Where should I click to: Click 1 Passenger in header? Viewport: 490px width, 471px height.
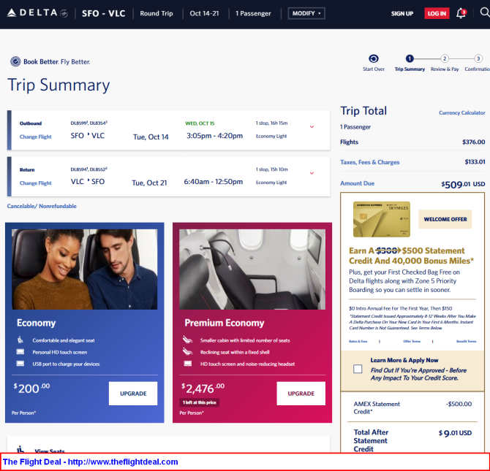[x=253, y=13]
